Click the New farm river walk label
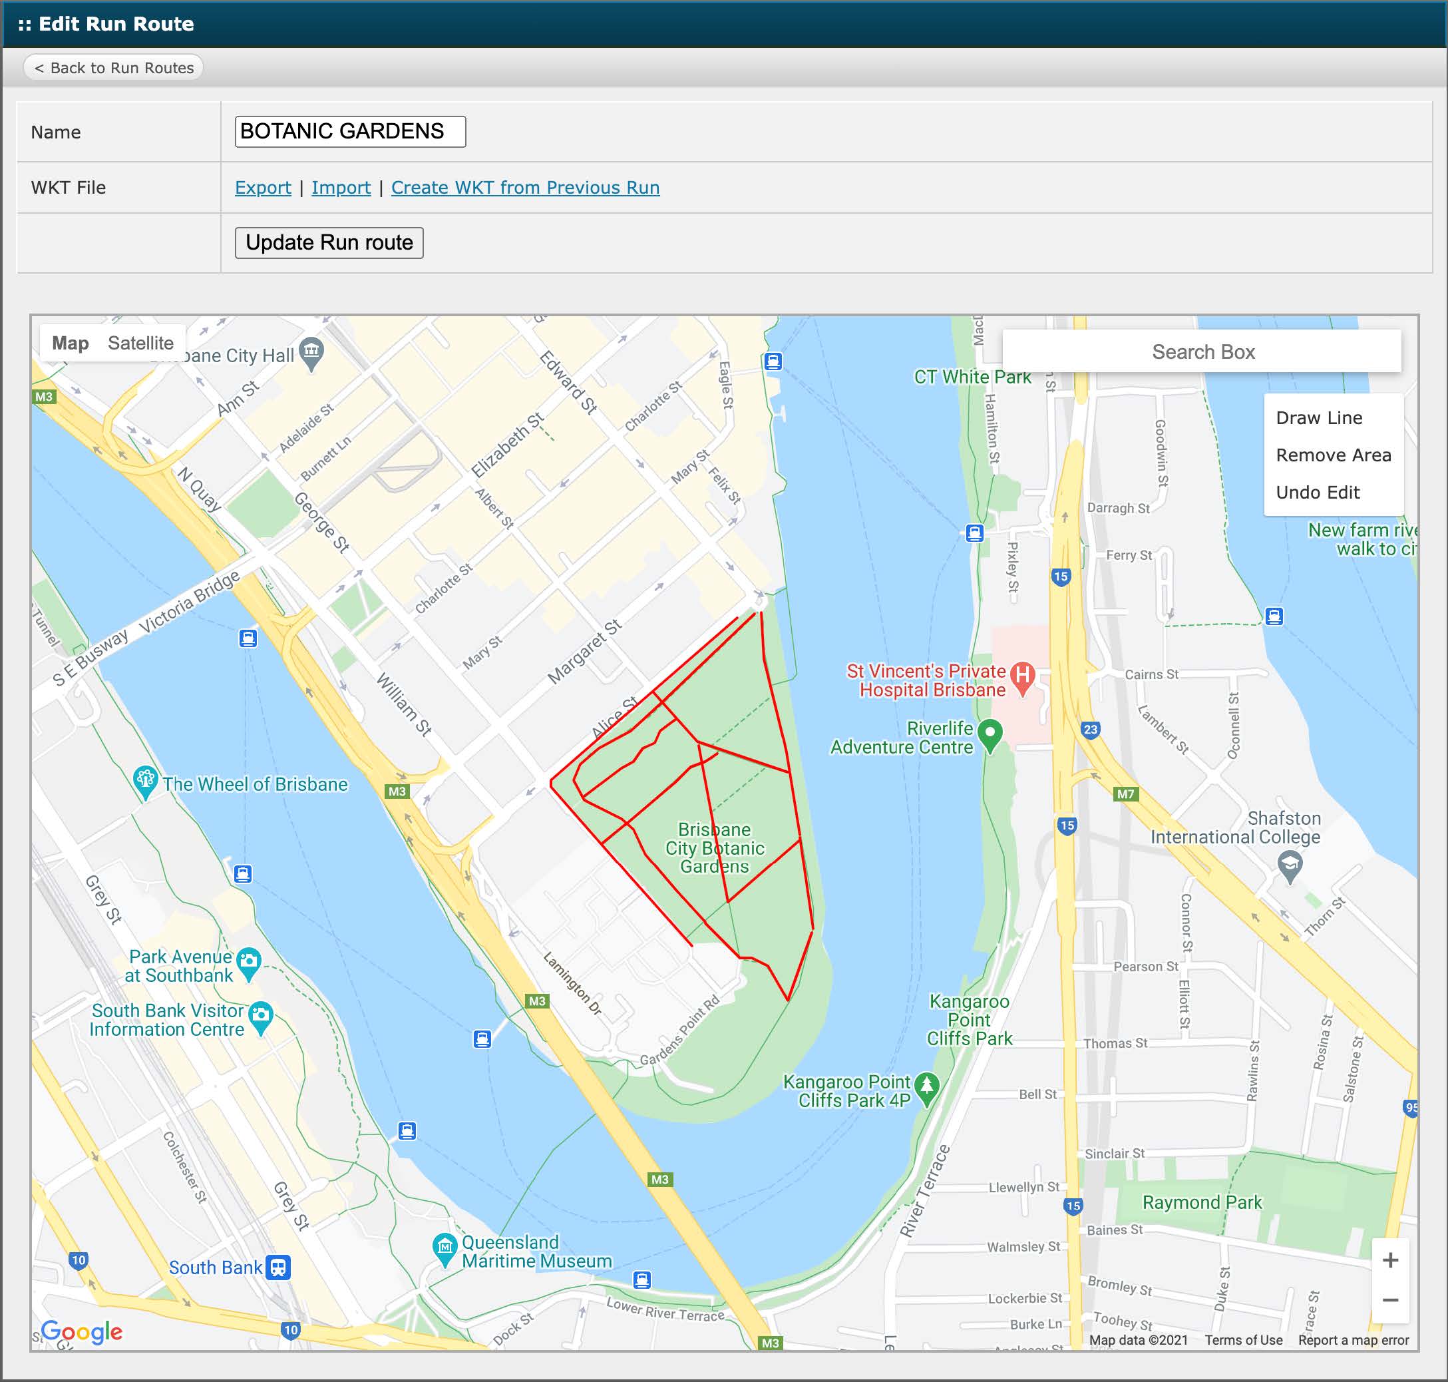Screen dimensions: 1448x1382 coord(1362,539)
